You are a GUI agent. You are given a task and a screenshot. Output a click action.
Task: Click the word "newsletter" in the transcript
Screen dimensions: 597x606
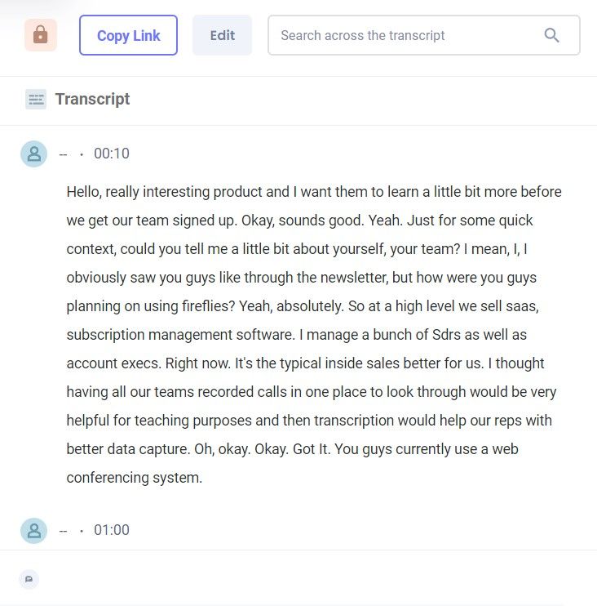click(354, 278)
